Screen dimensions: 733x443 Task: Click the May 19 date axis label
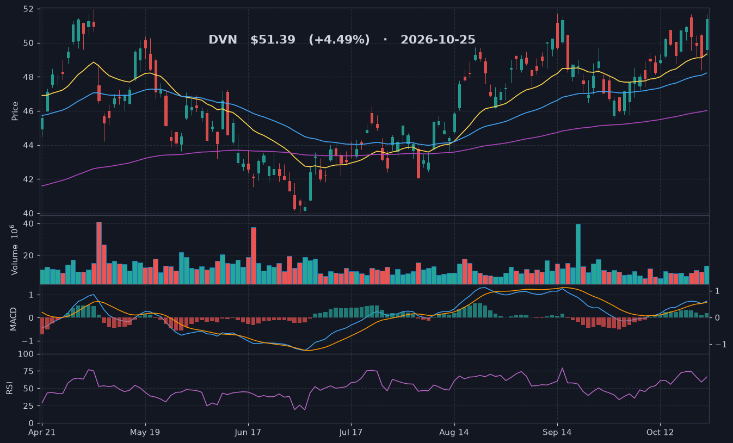(145, 433)
